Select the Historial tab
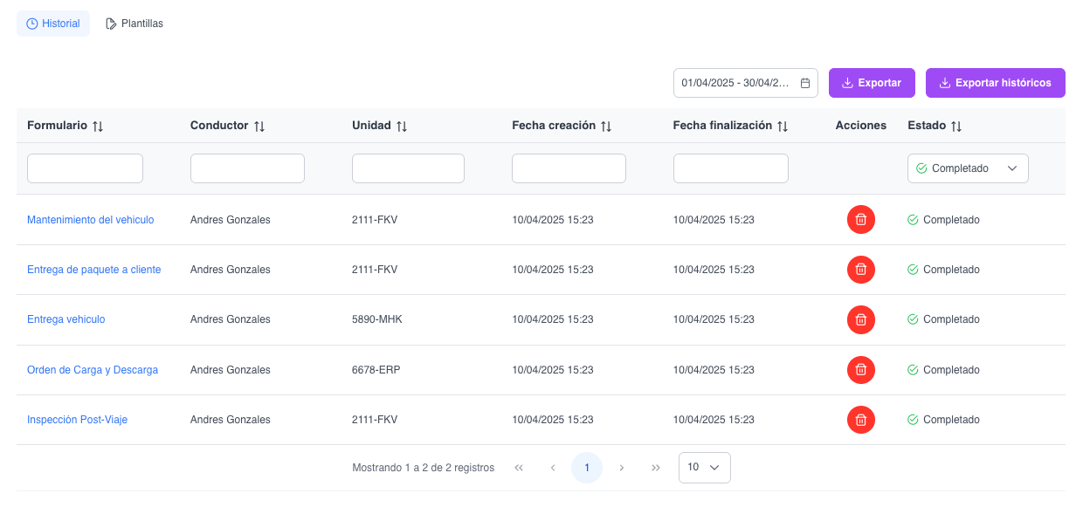The image size is (1083, 507). coord(53,24)
